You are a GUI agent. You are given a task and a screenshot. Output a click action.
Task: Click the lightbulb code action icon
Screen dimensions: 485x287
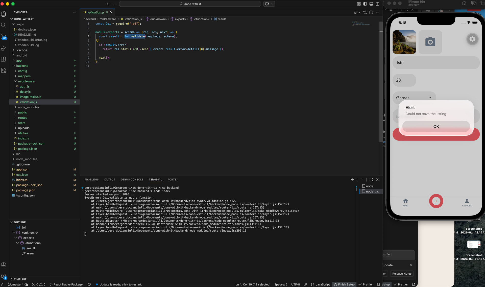(97, 40)
